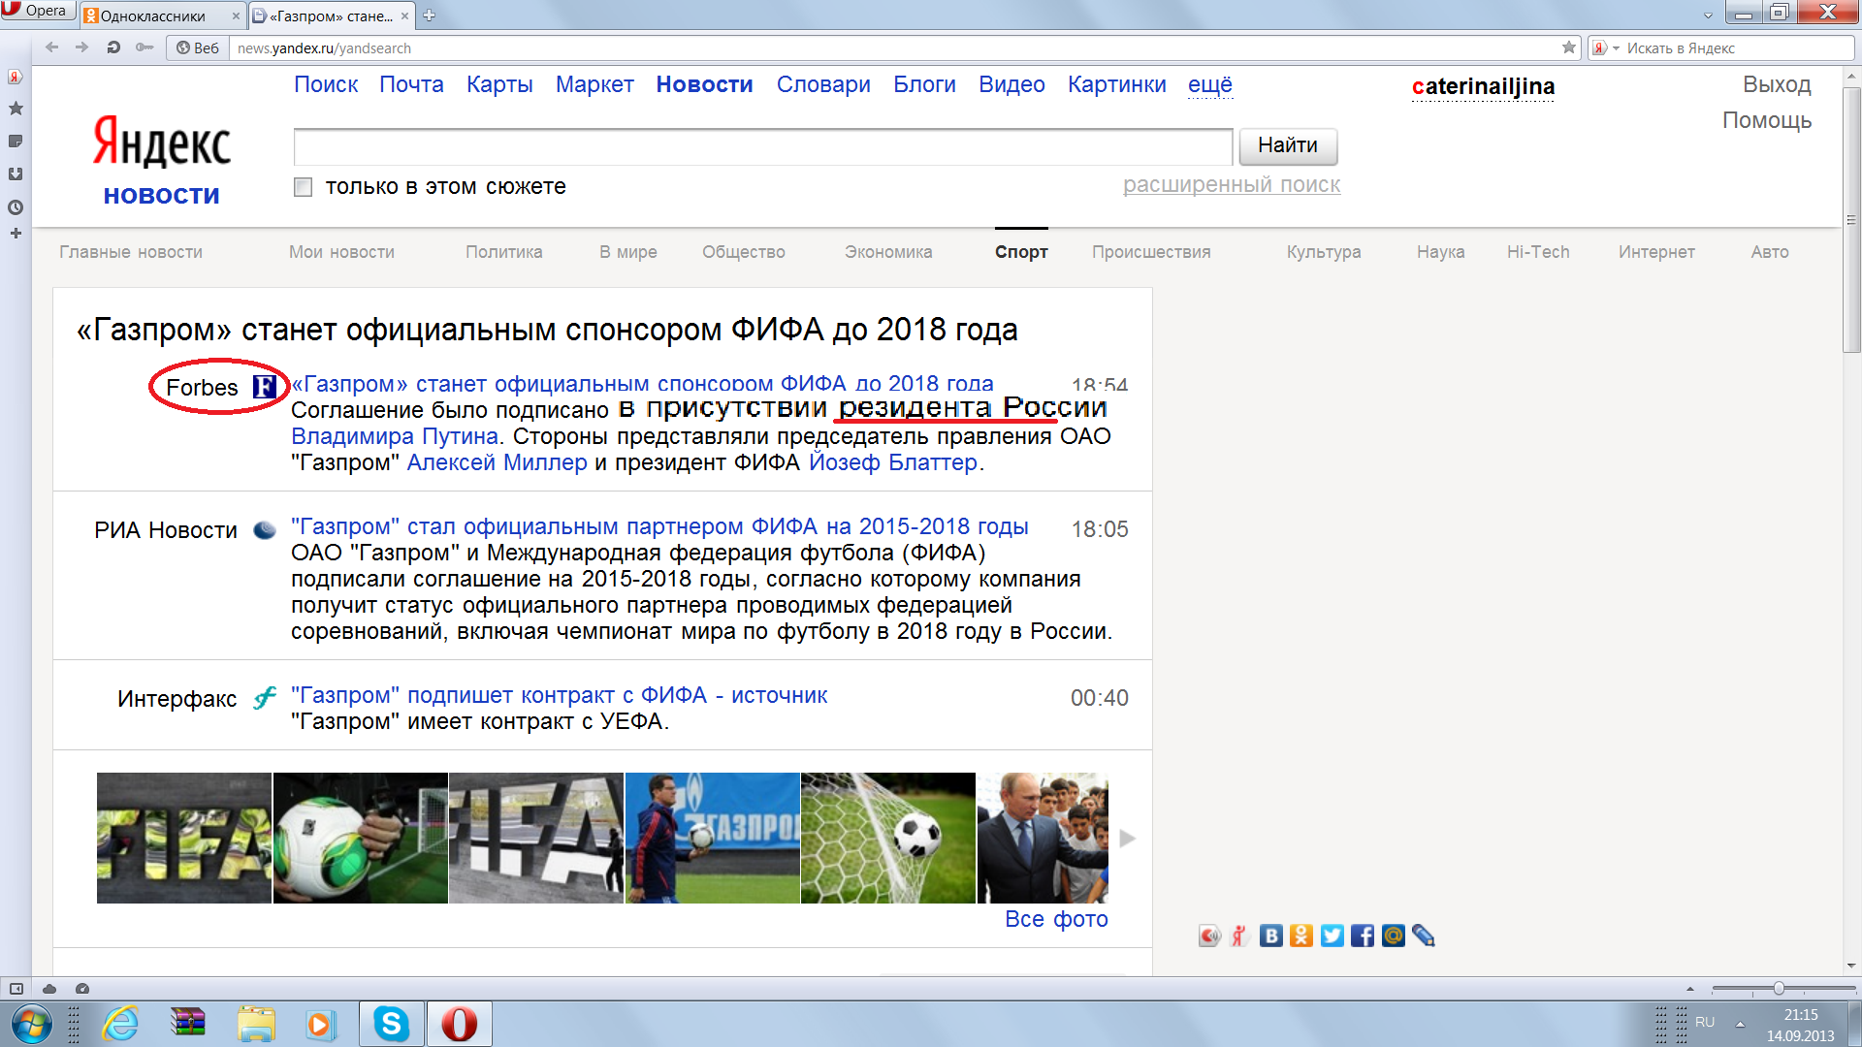The width and height of the screenshot is (1862, 1047).
Task: Share the story on VKontakte
Action: coord(1270,936)
